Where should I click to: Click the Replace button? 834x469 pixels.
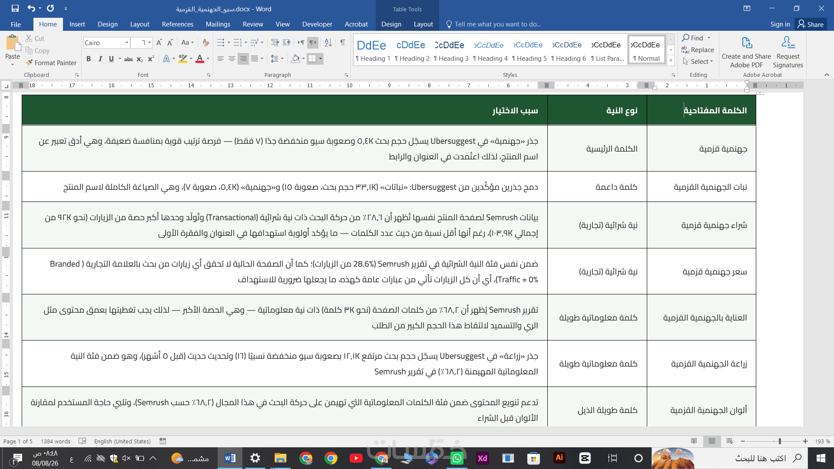pos(698,50)
